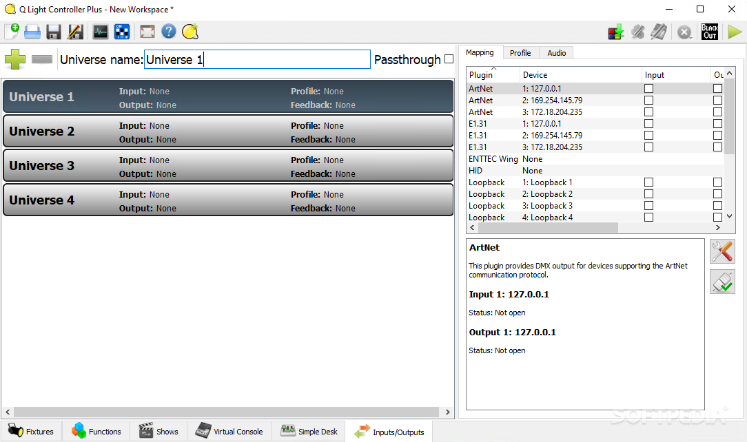Toggle fullscreen mode icon
Image resolution: width=747 pixels, height=442 pixels.
[147, 32]
